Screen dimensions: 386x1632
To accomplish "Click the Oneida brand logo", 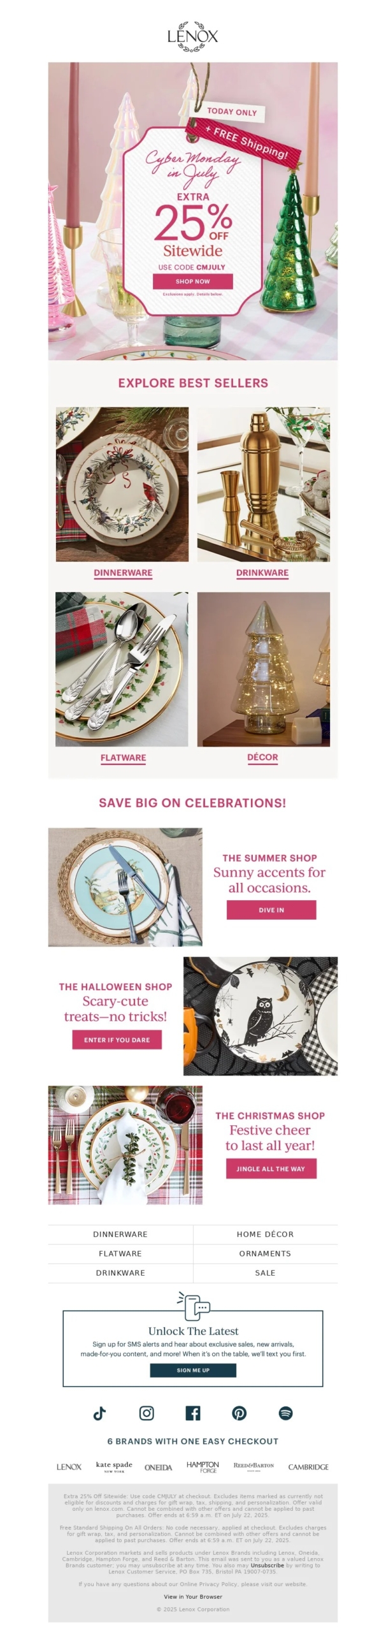I will [158, 1467].
